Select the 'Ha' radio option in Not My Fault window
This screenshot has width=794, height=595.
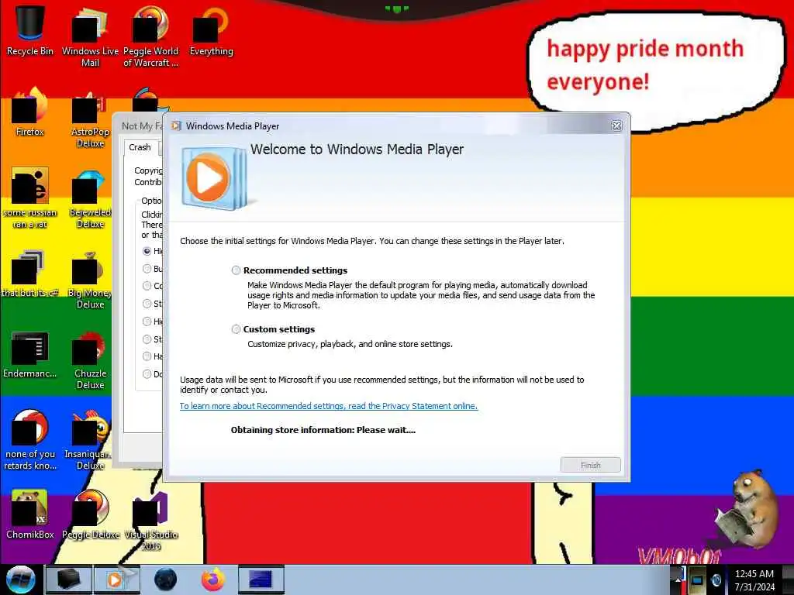(147, 356)
